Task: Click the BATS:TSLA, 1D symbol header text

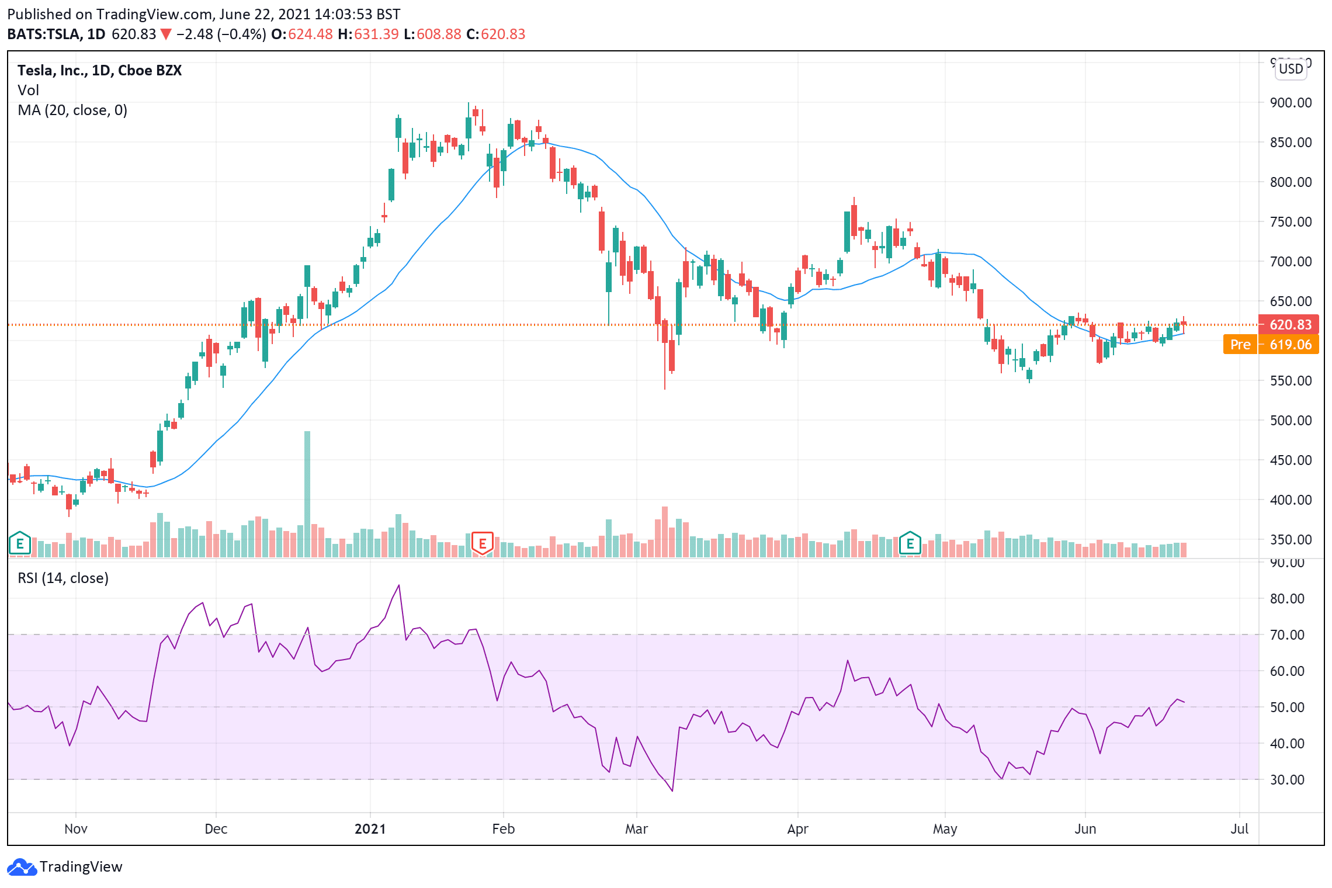Action: [x=56, y=34]
